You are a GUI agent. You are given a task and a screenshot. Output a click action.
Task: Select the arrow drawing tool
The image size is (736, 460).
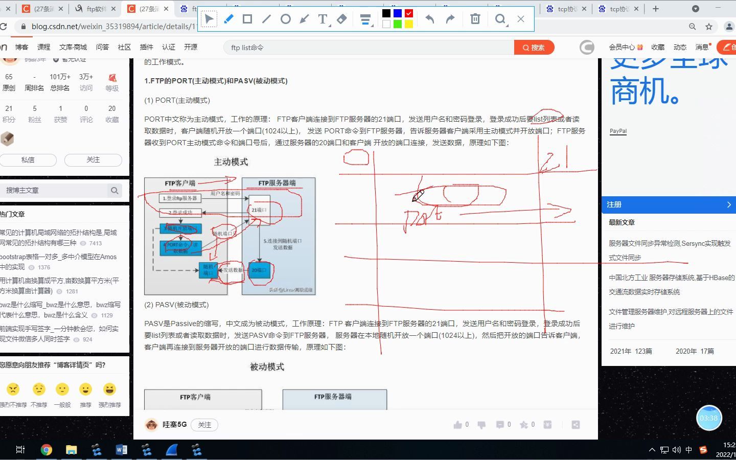(x=304, y=19)
